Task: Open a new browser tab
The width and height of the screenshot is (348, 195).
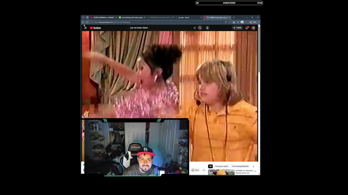Action: 234,18
